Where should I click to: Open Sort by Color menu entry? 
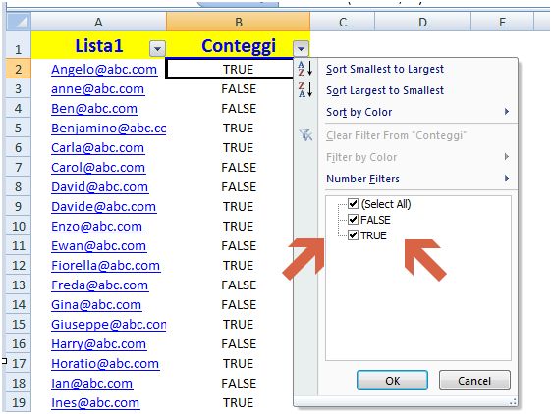tap(359, 112)
